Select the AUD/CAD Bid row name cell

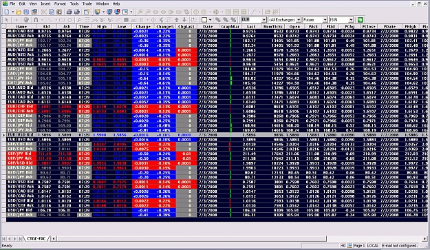click(x=21, y=31)
